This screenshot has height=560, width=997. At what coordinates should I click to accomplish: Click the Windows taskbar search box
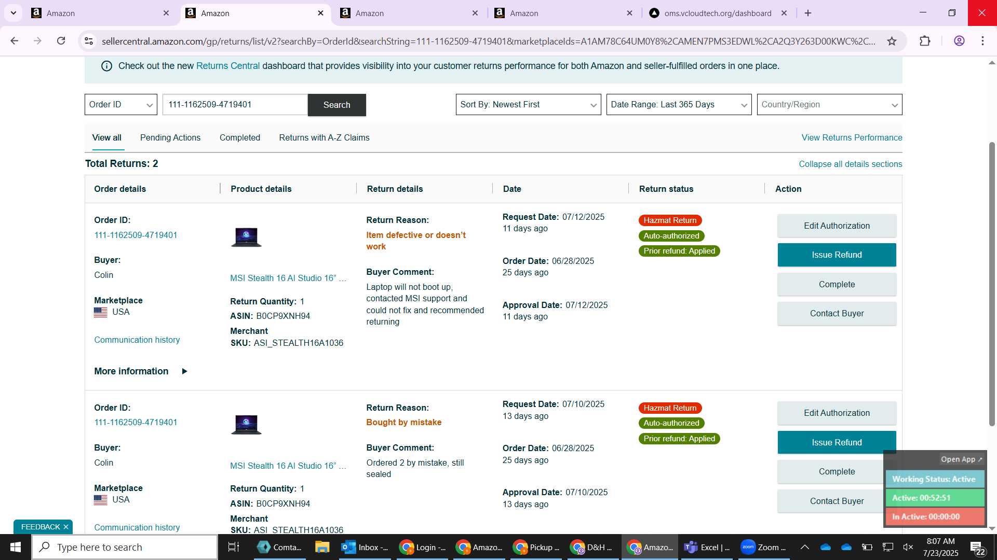click(x=125, y=547)
